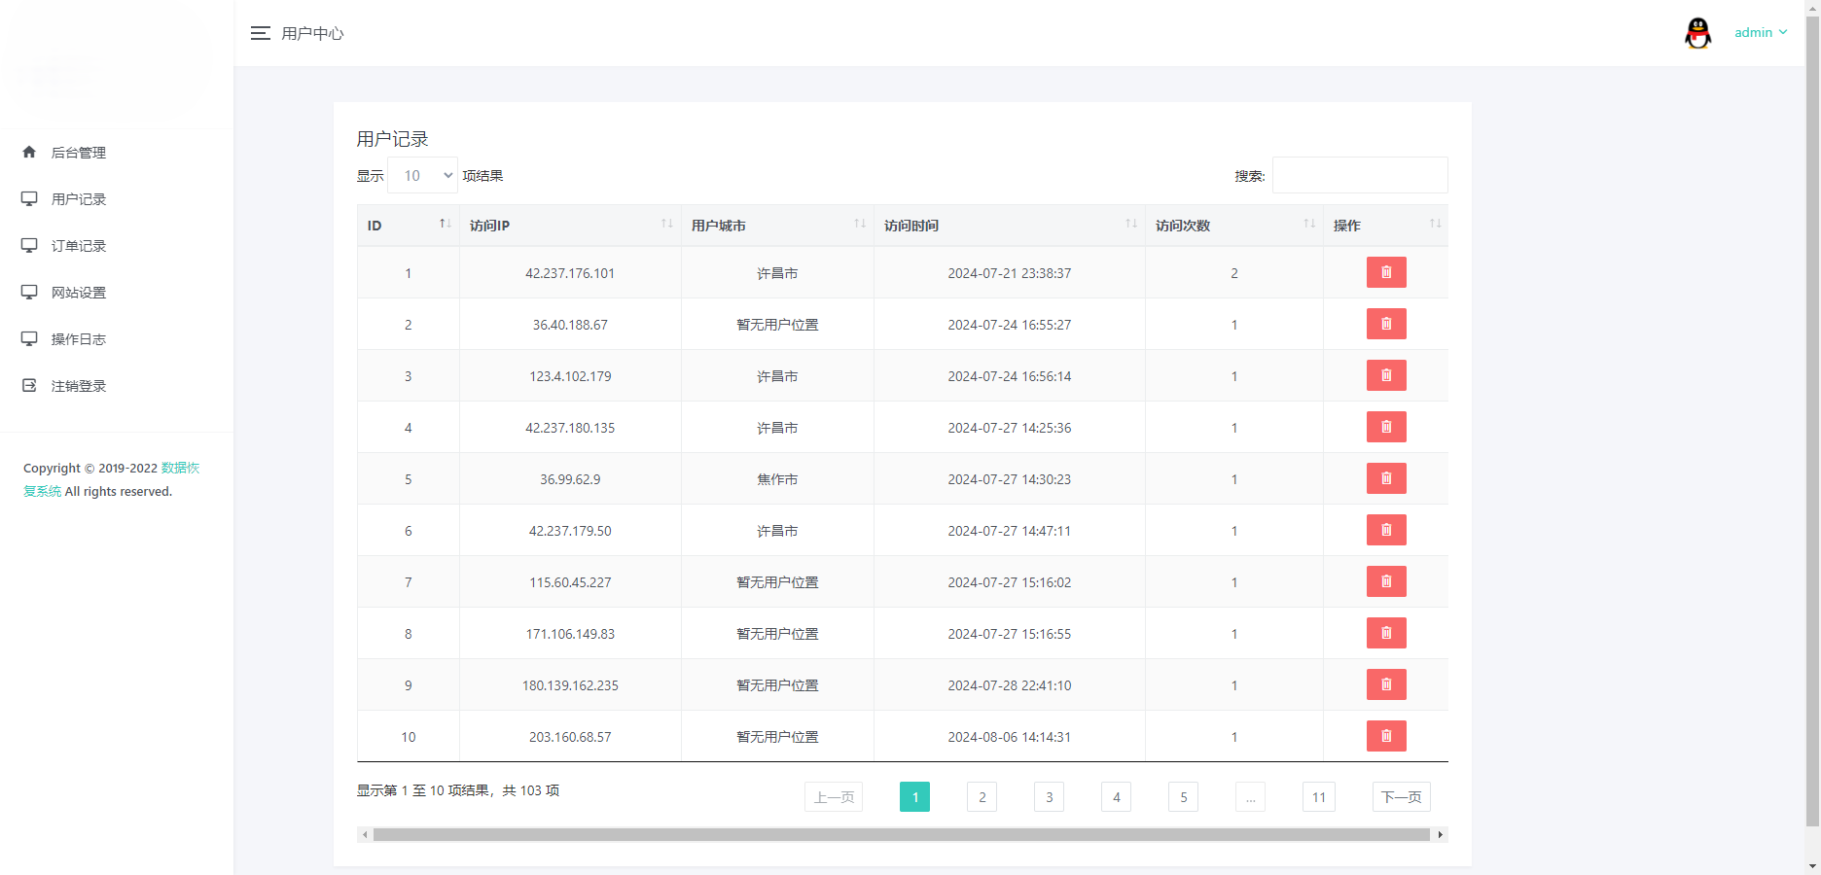
Task: Delete the record for IP 42.237.176.101
Action: (1386, 272)
